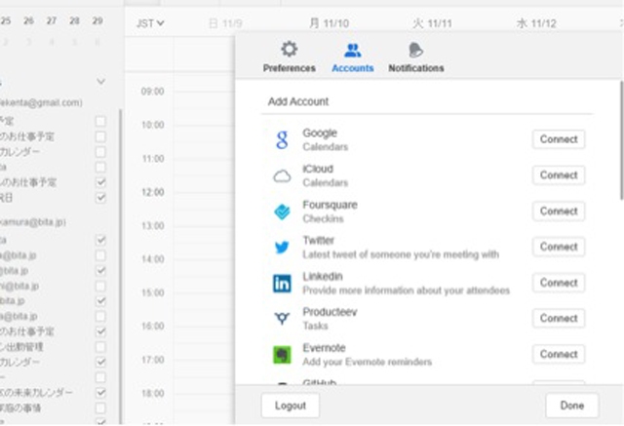Select date 28 in mini calendar

(x=74, y=20)
